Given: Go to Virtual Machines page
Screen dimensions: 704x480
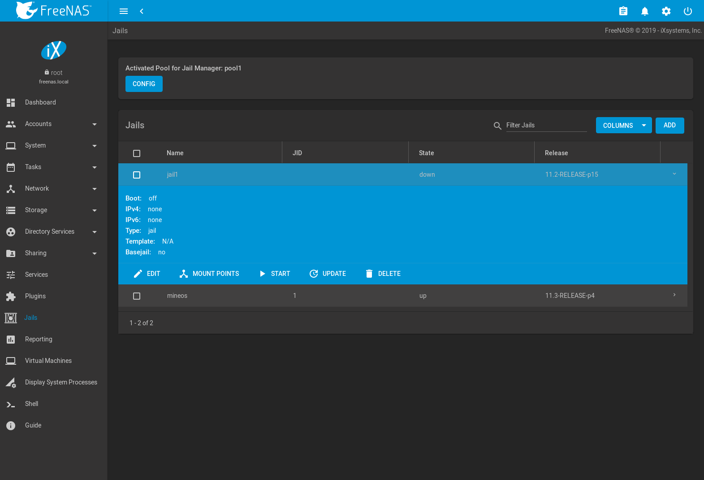Looking at the screenshot, I should 48,361.
